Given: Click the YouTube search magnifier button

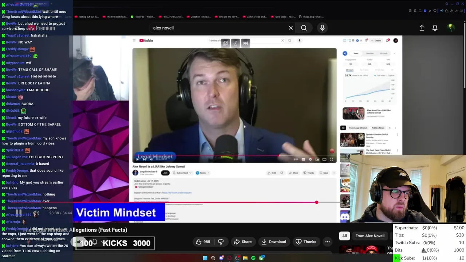Looking at the screenshot, I should click(x=304, y=28).
